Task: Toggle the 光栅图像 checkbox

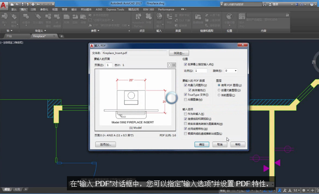Action: coord(186,99)
